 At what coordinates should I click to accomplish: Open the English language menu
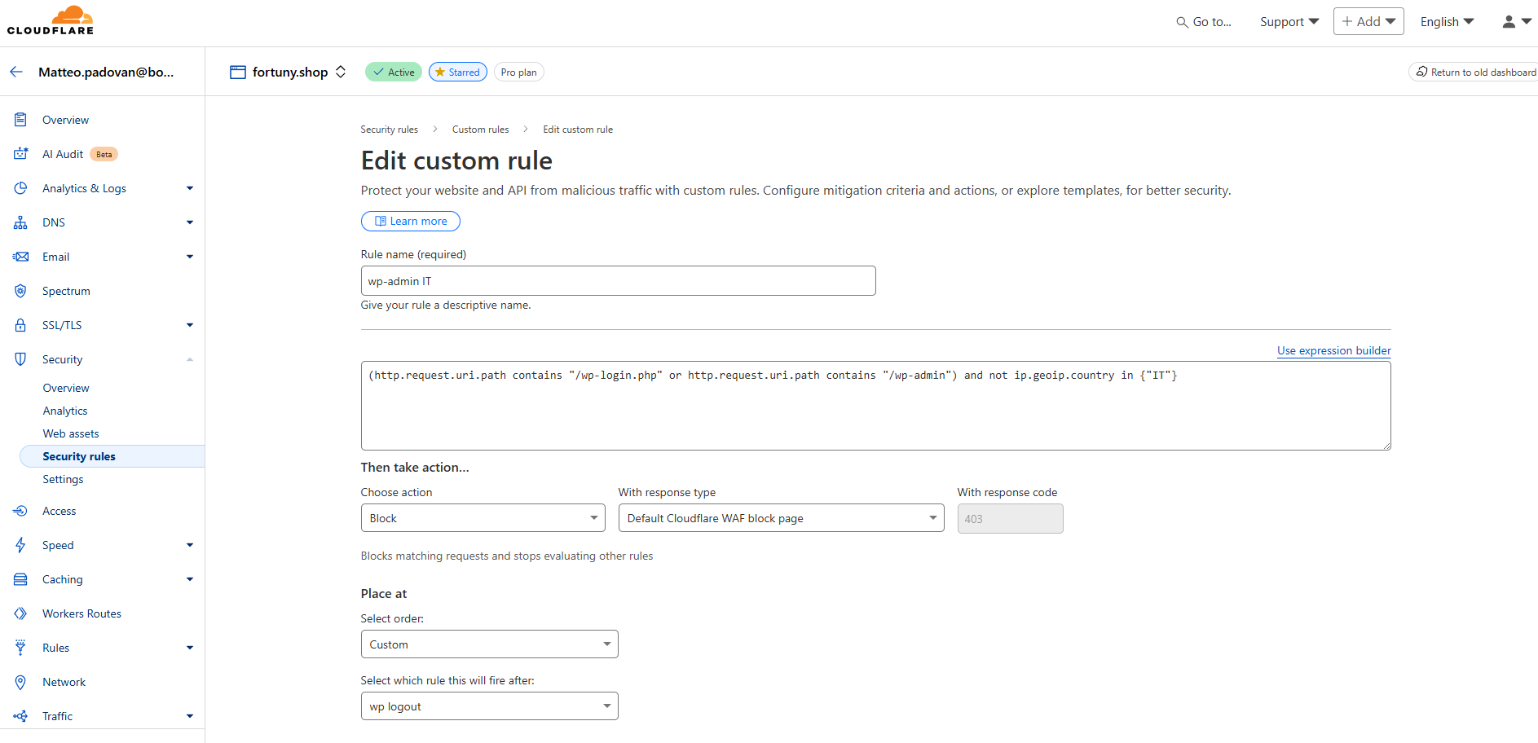tap(1447, 22)
